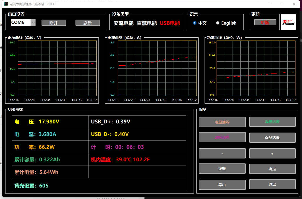
Task: Click the 断开 disconnect button
Action: (54, 23)
